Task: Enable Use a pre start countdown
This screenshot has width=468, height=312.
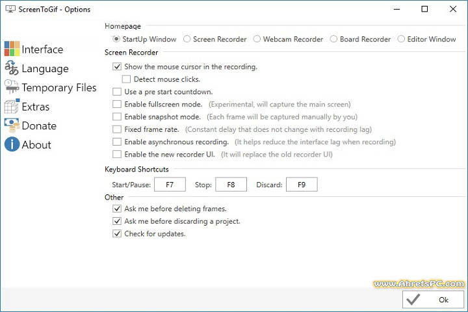Action: [x=117, y=92]
